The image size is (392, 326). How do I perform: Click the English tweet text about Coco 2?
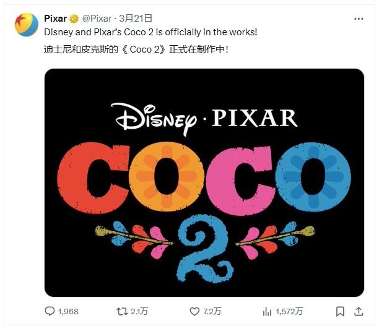(150, 32)
